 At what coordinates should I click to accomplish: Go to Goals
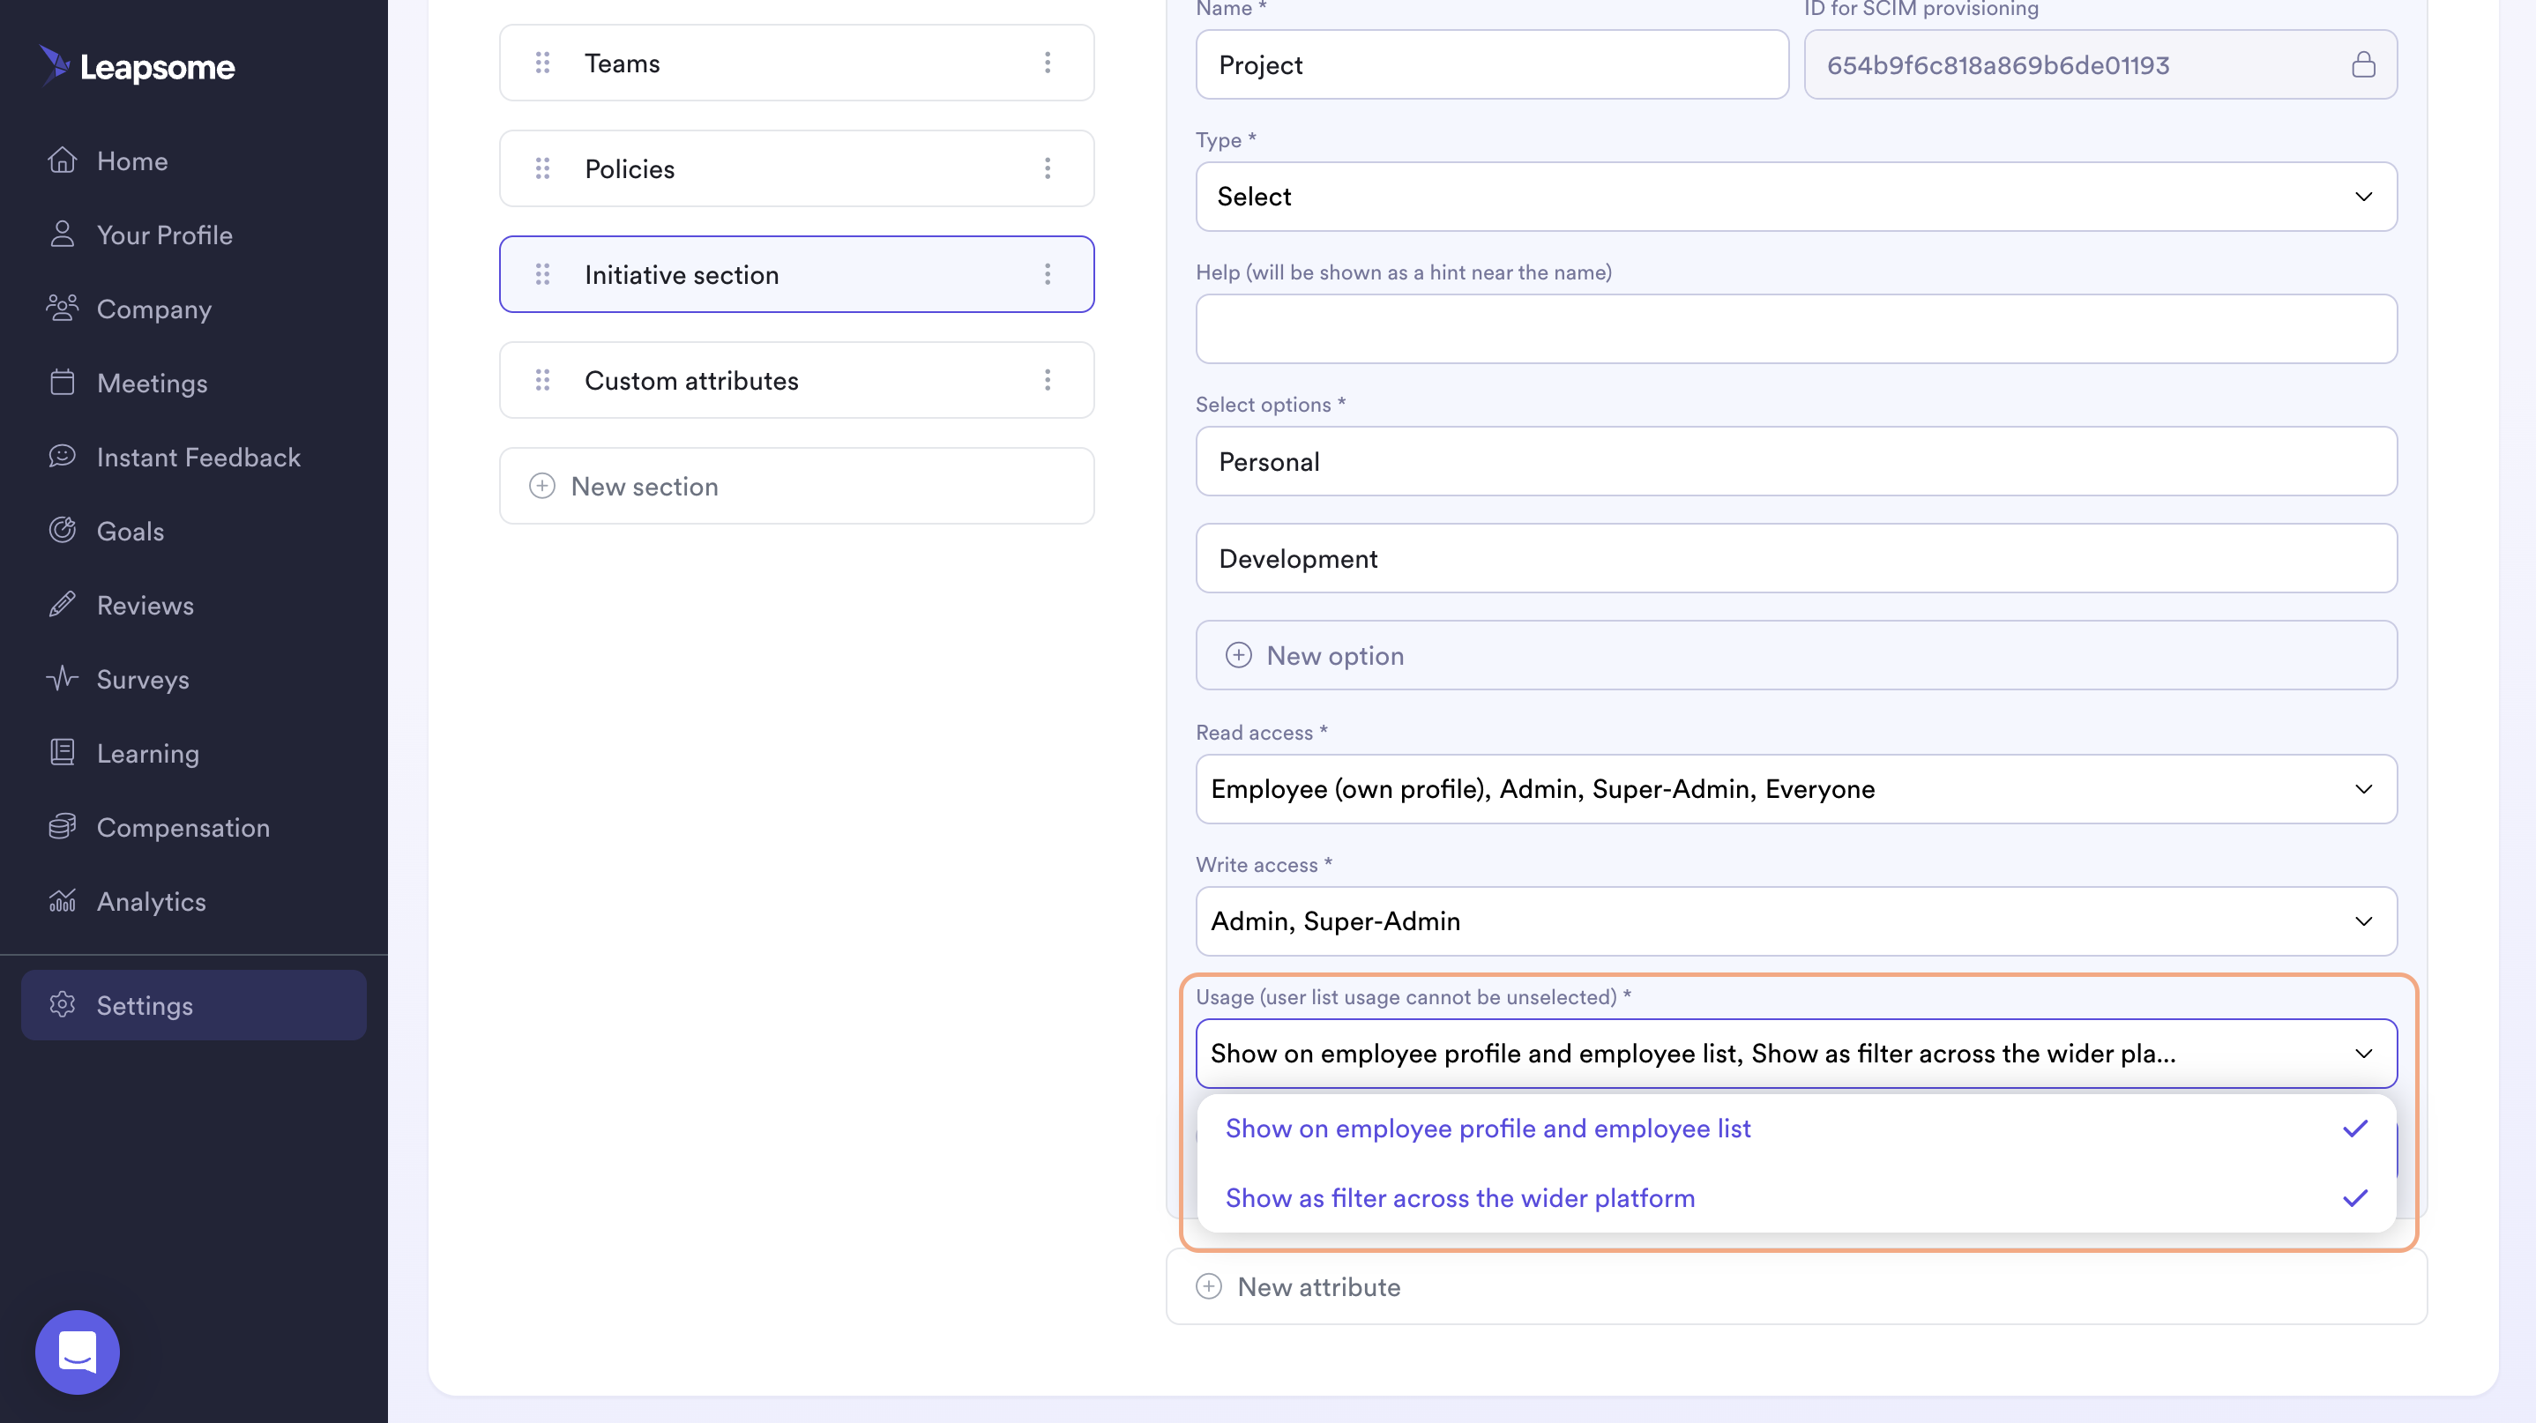(130, 531)
